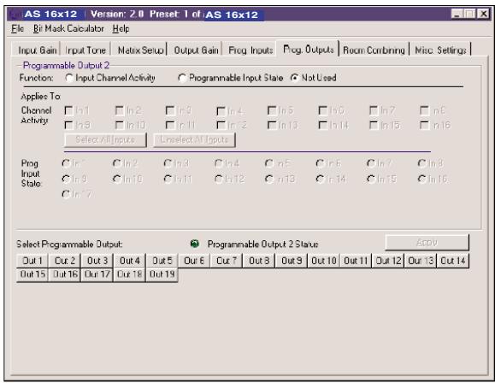Screen dimensions: 495x383
Task: Select programmable output Out 19
Action: pos(162,274)
